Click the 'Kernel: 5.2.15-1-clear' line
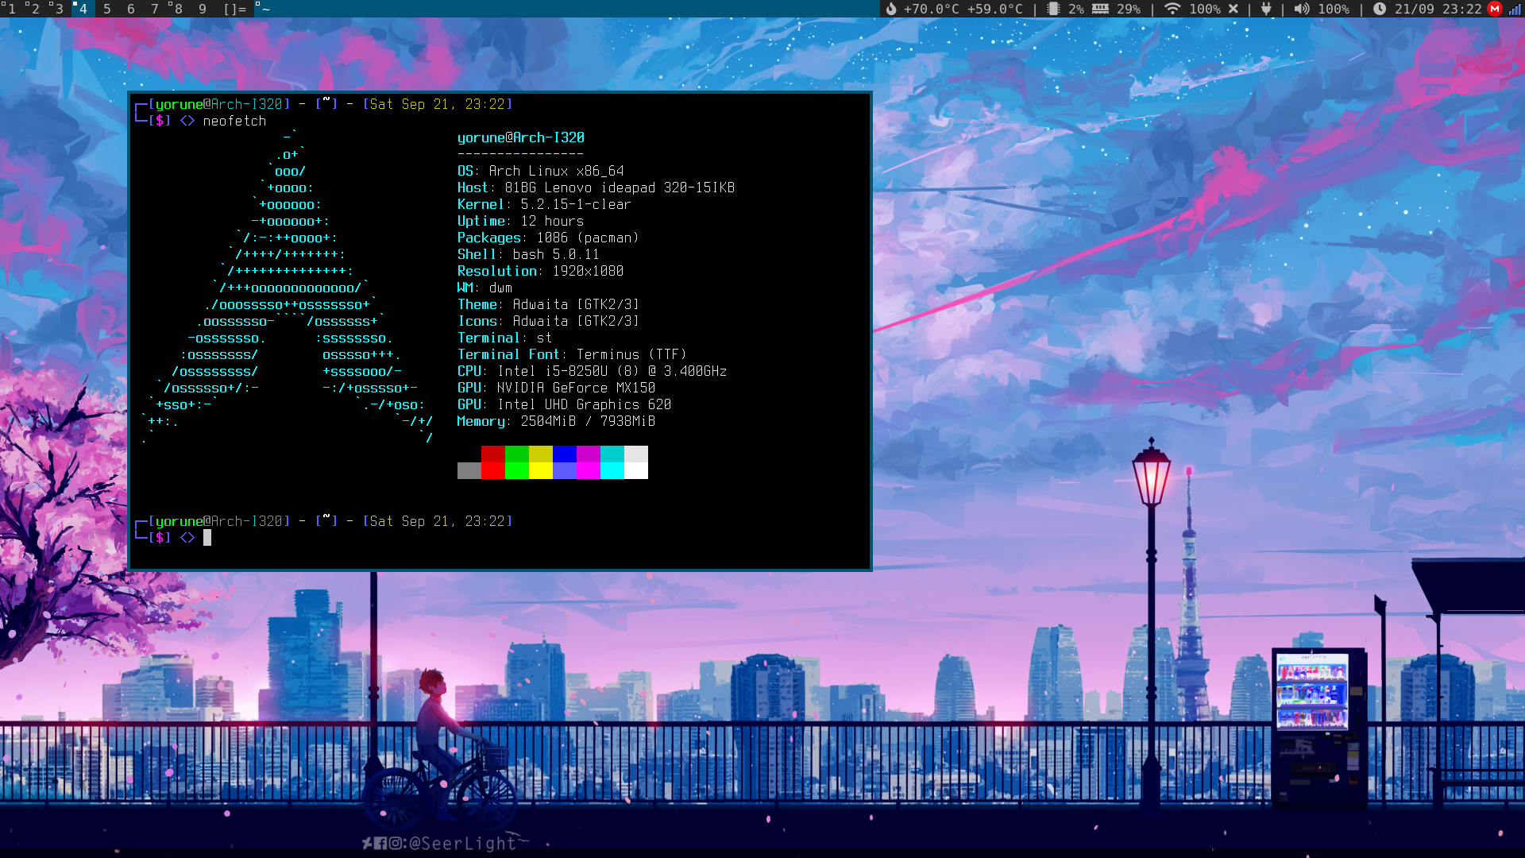 544,204
